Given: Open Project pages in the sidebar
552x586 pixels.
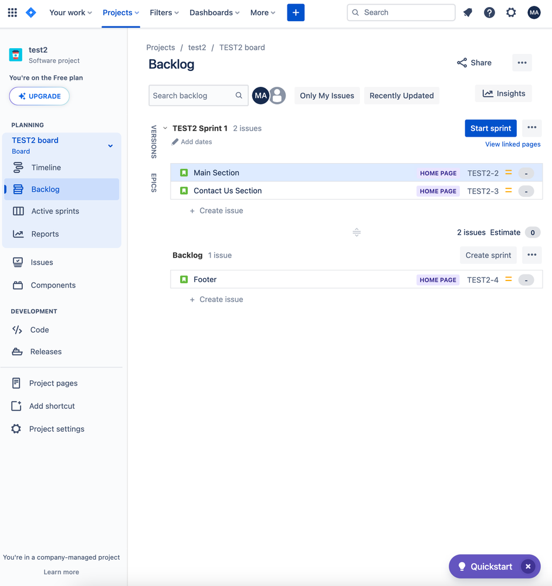Looking at the screenshot, I should tap(62, 383).
